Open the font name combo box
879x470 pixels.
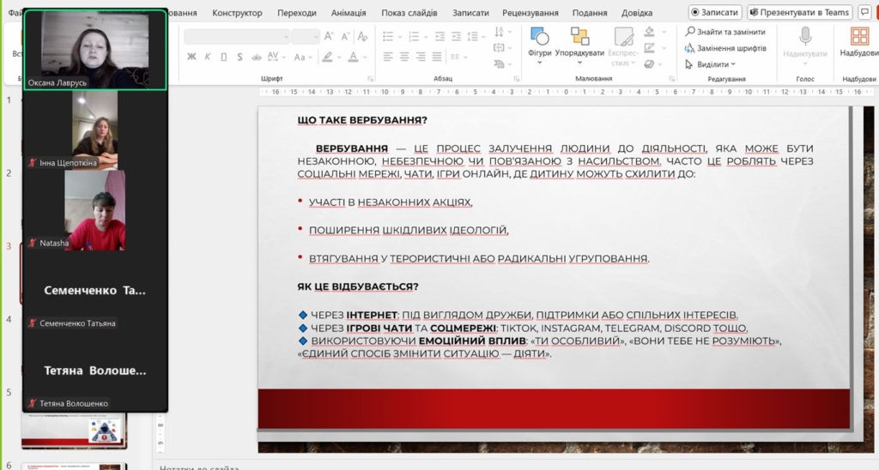tap(236, 36)
